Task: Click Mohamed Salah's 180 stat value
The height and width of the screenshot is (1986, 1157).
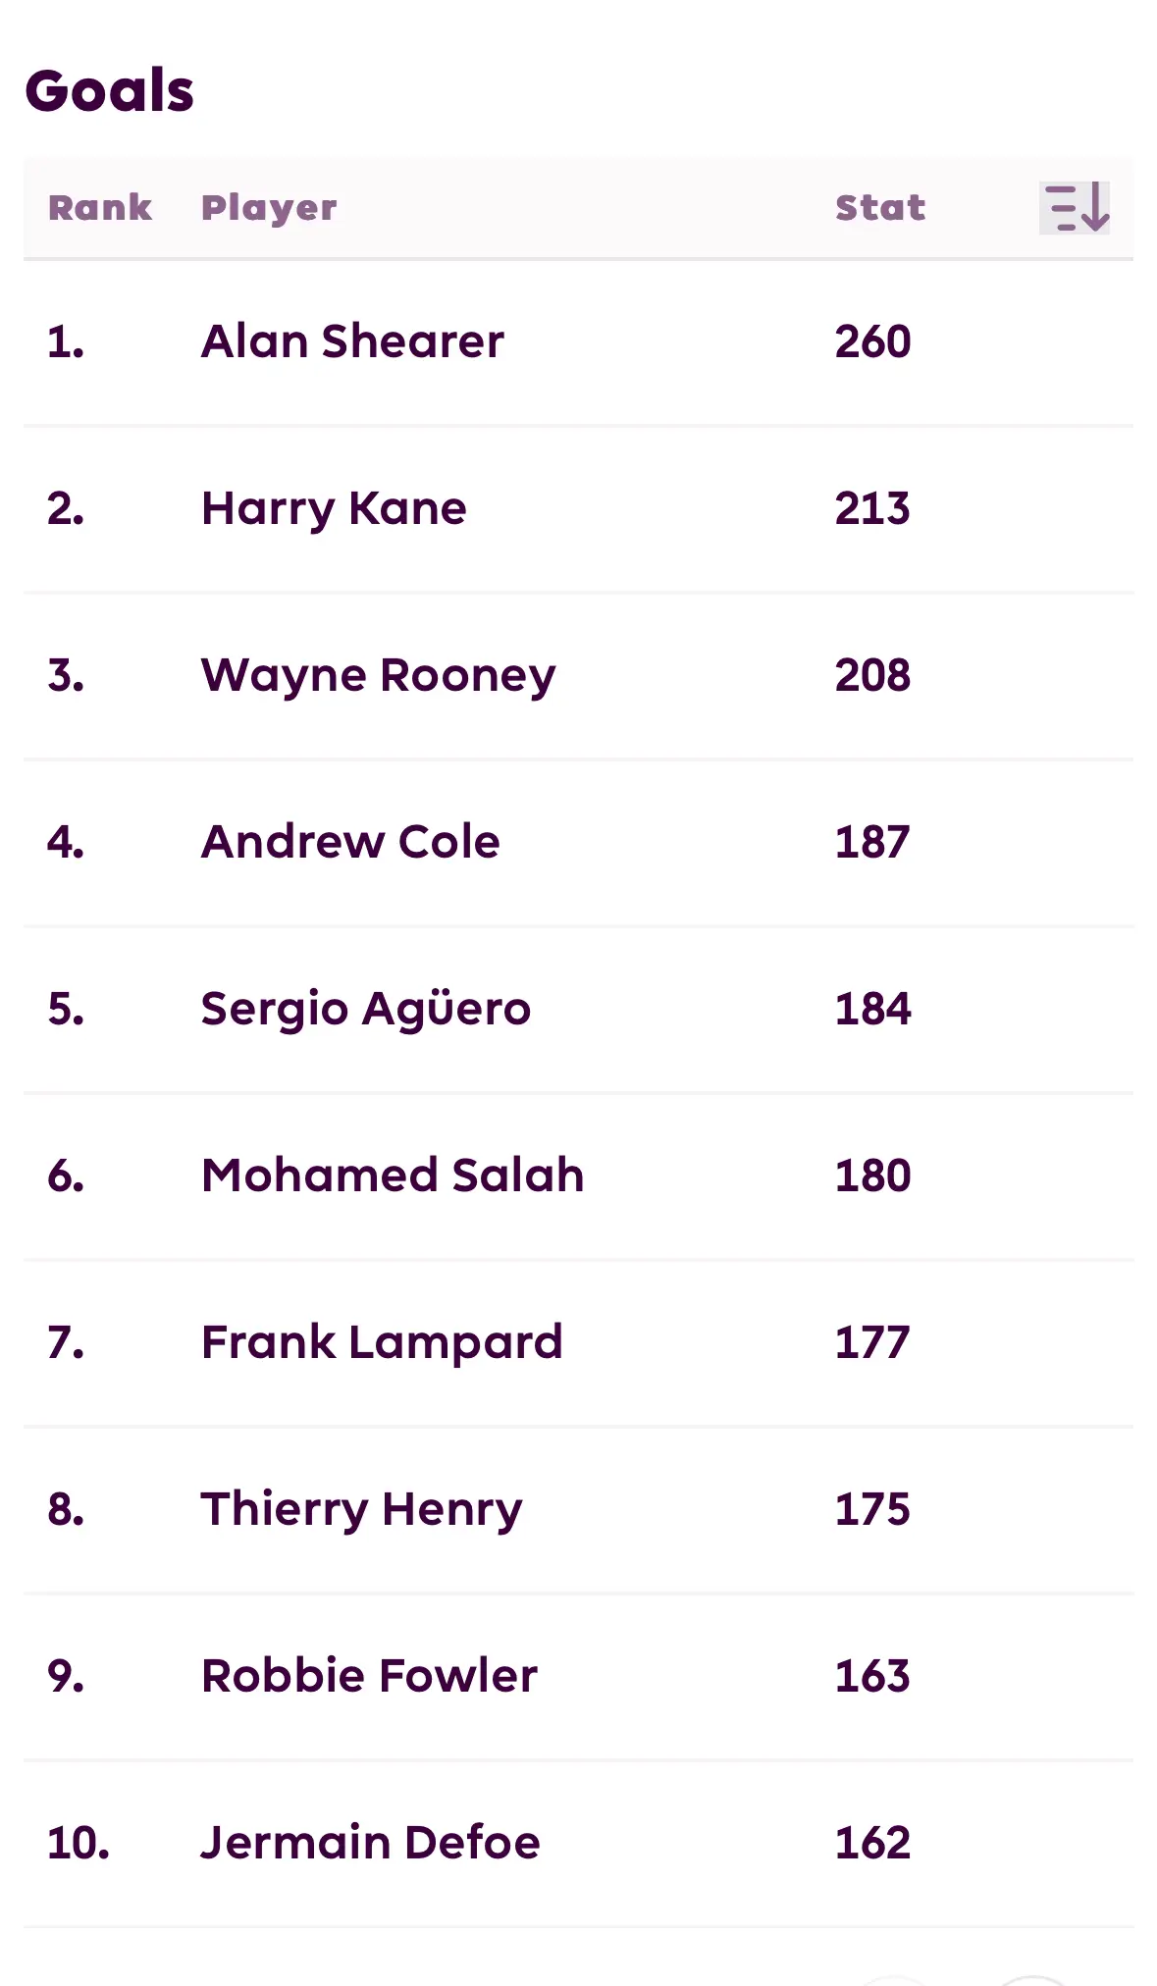Action: [872, 1176]
